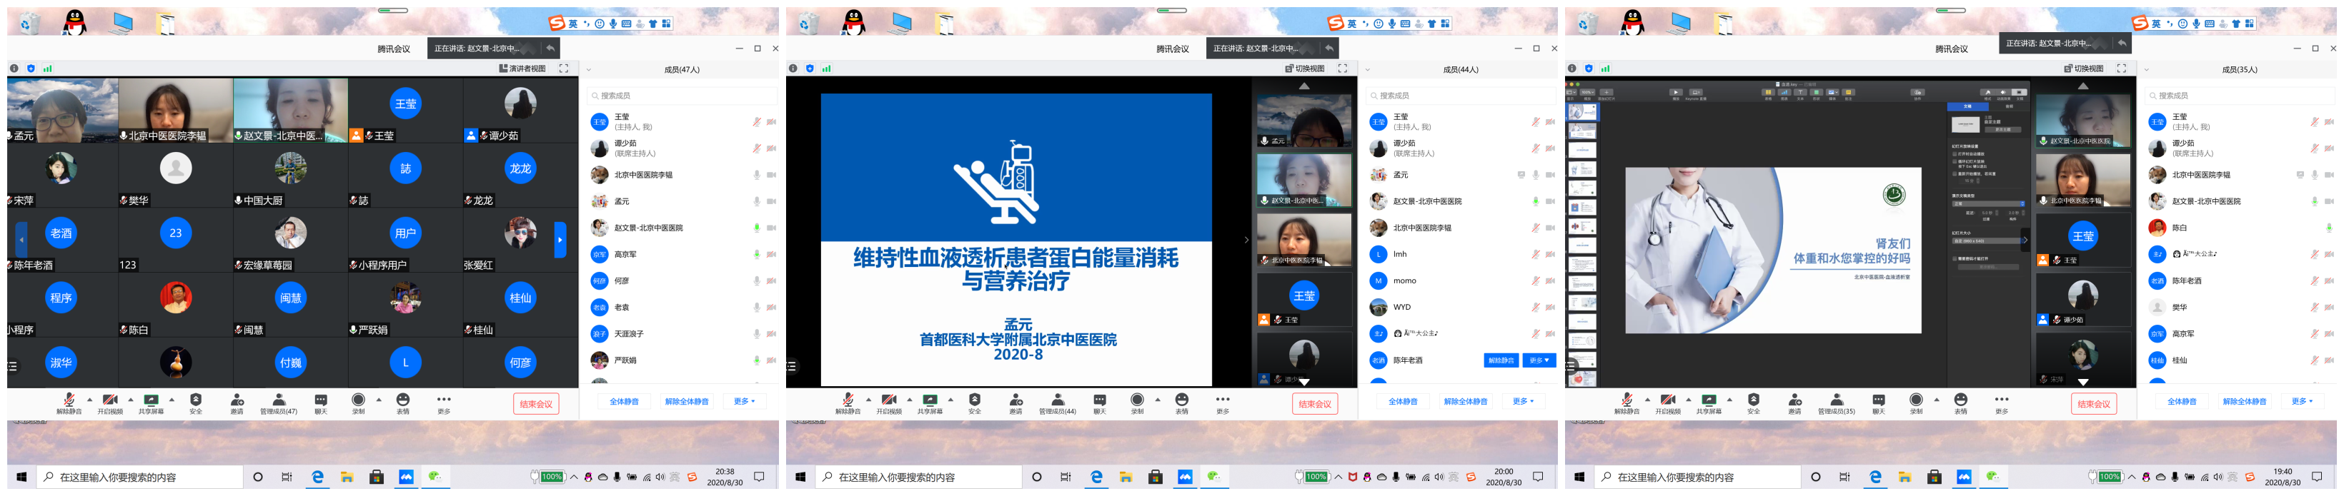Image resolution: width=2344 pixels, height=496 pixels.
Task: Click 解除静音 microphone icon in 47-member meeting
Action: coord(68,400)
